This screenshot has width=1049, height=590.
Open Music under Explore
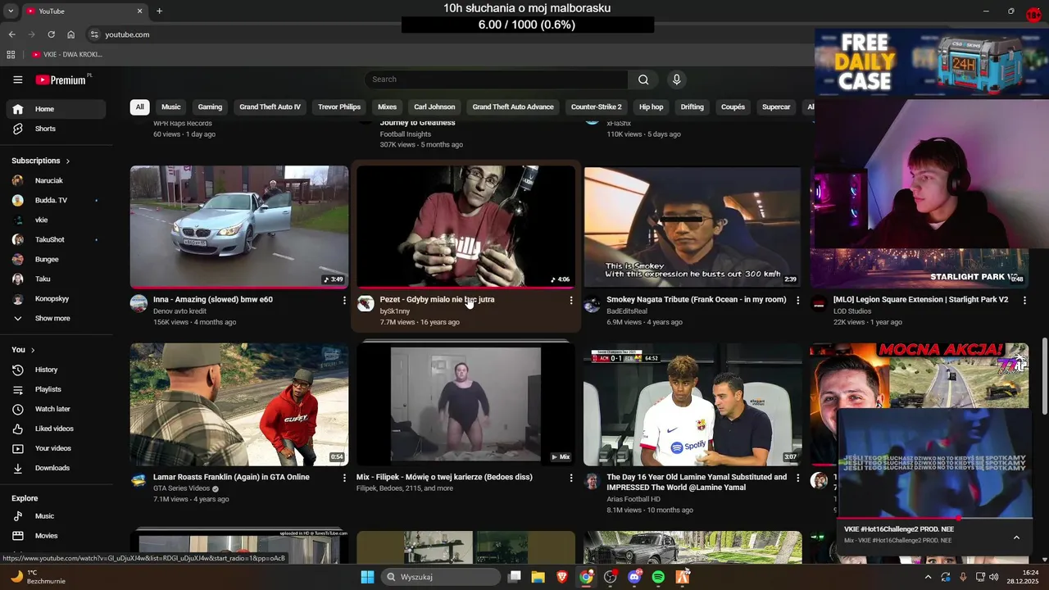pos(56,516)
